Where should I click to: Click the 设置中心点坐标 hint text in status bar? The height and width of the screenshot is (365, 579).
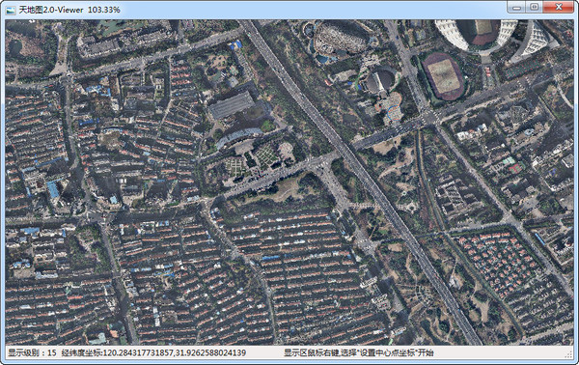point(389,352)
